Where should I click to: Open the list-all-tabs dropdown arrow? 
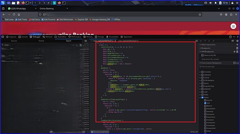219,9
